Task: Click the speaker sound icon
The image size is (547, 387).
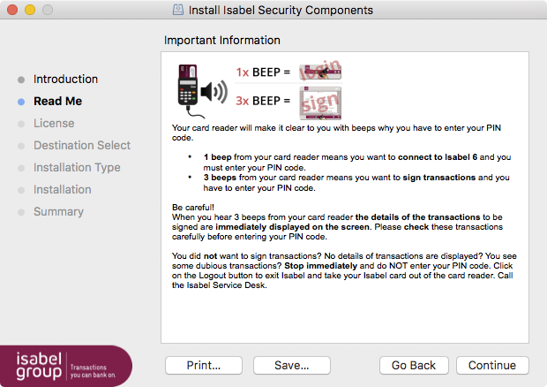Action: click(x=214, y=92)
